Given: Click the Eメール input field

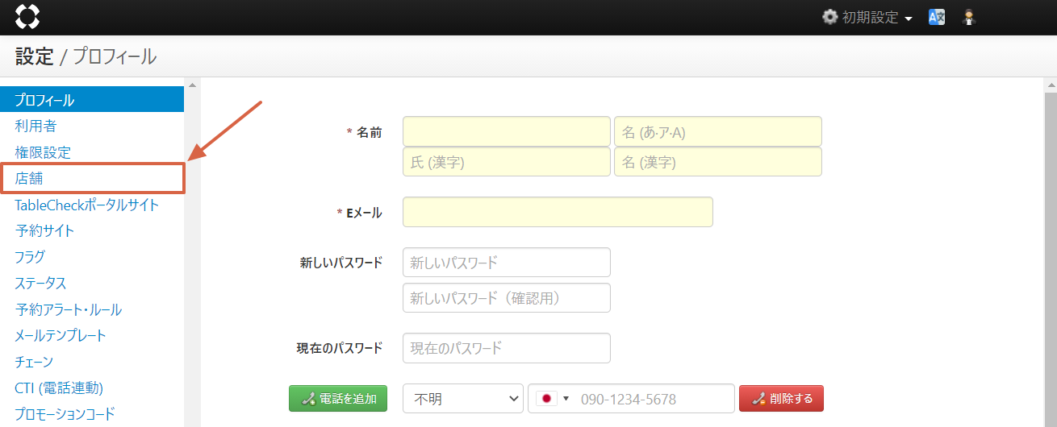Looking at the screenshot, I should tap(558, 212).
